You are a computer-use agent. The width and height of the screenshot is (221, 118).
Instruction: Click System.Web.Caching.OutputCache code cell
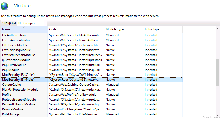pos(75,85)
